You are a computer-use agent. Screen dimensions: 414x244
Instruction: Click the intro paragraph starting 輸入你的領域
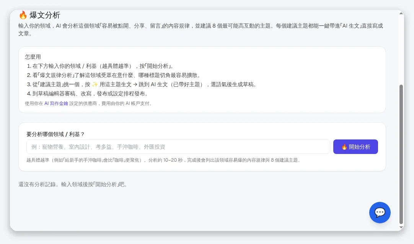coord(200,29)
